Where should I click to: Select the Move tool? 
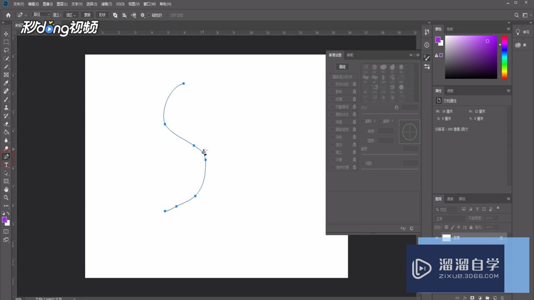point(6,34)
